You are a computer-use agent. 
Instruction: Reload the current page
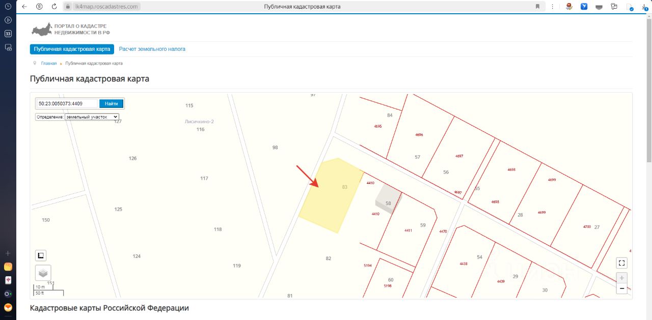click(54, 7)
